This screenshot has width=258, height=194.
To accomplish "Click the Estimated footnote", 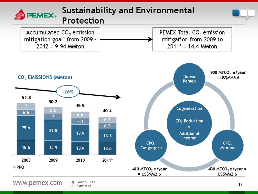I will click(x=81, y=186).
